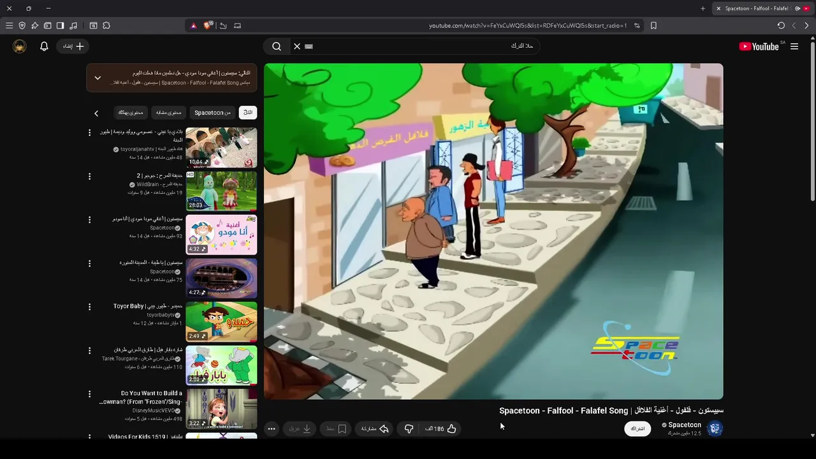
Task: Select the Spacetoon - Falfool browser tab
Action: (762, 8)
